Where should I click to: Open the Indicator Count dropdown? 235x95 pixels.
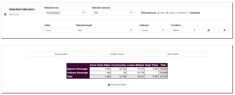153,30
